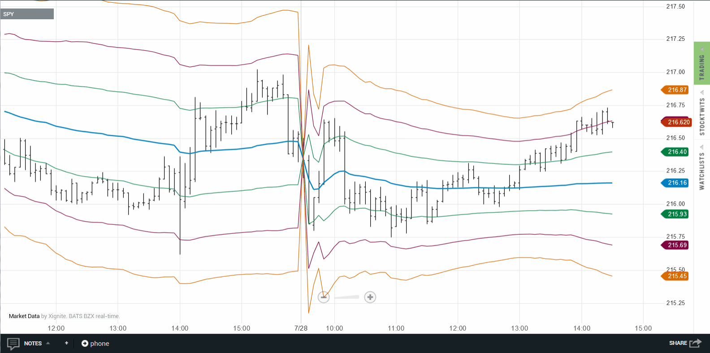
Task: Select the 215.93 green price tag
Action: coord(675,214)
